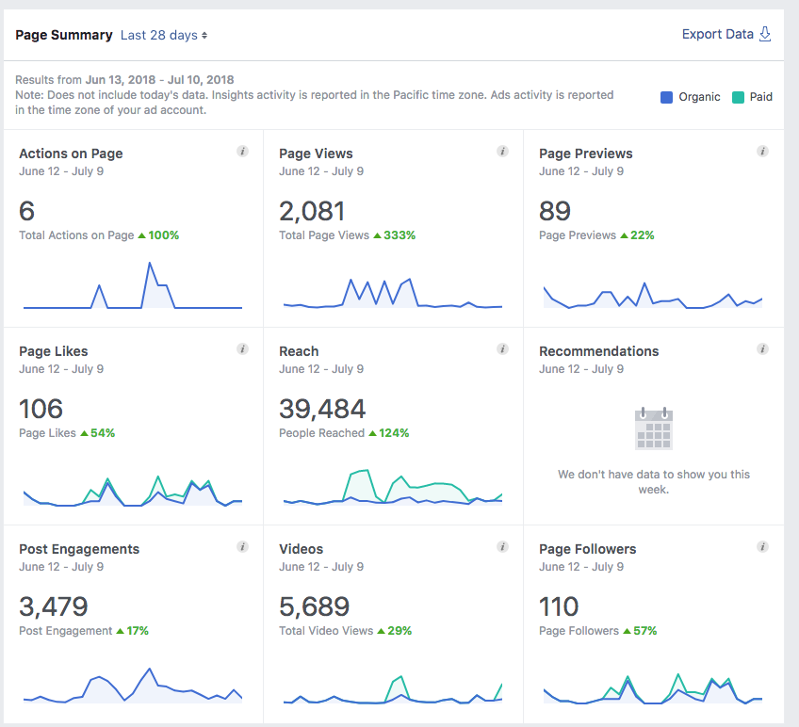This screenshot has width=799, height=727.
Task: Click the 5,689 Total Video Views number
Action: (x=314, y=606)
